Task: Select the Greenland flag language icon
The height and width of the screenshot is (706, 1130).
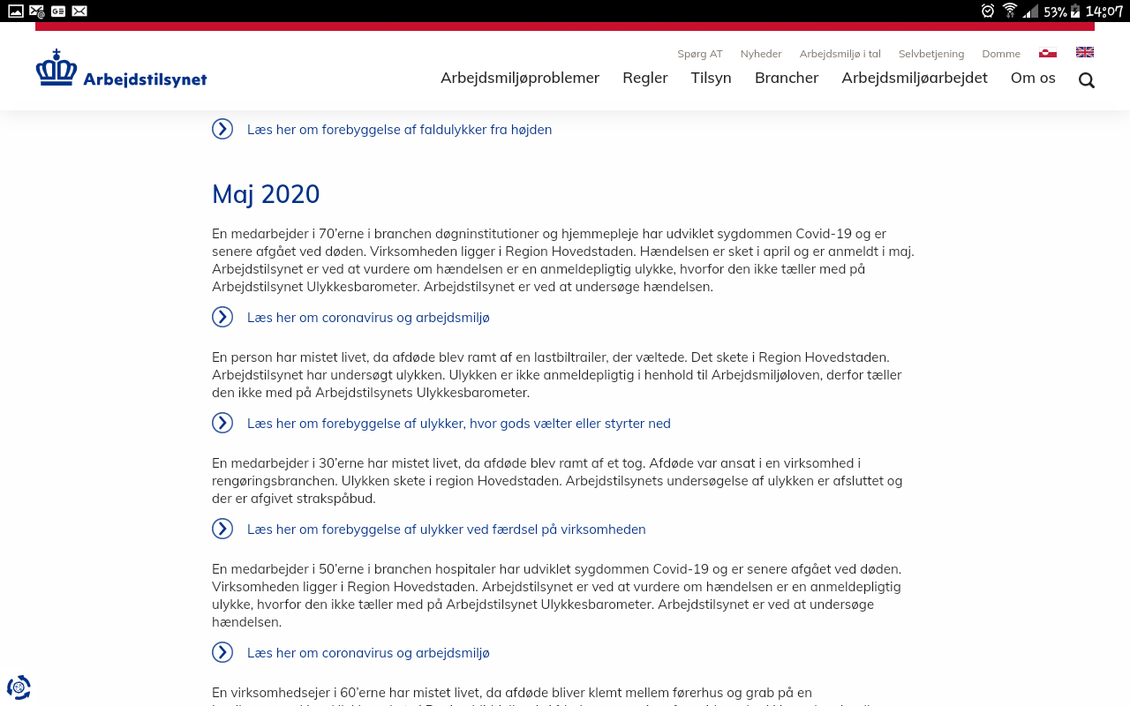Action: point(1048,53)
